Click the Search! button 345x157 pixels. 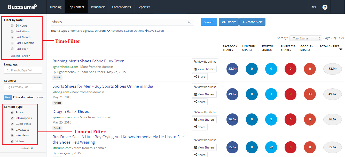pyautogui.click(x=209, y=22)
